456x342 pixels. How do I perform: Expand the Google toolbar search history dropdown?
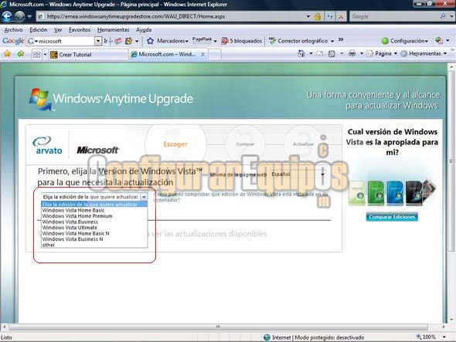[x=98, y=41]
